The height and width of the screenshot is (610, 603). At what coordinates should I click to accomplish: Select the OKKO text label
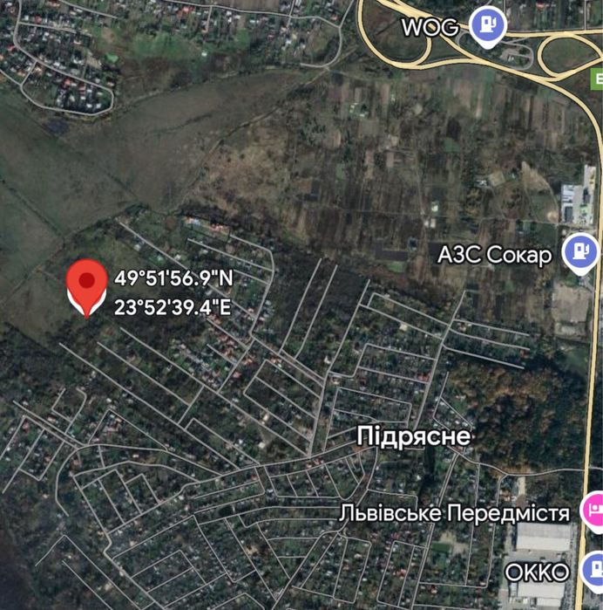pyautogui.click(x=537, y=572)
